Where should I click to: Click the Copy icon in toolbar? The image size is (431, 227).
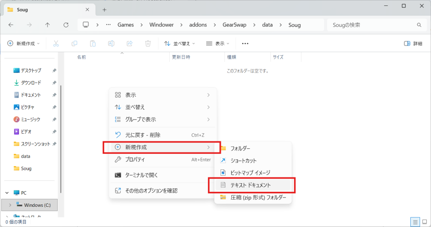(74, 43)
